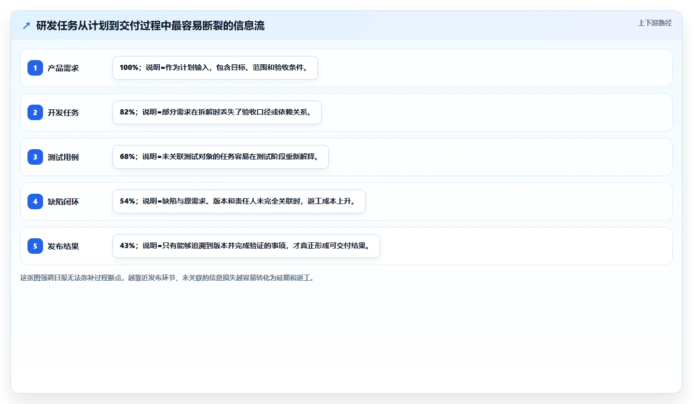
Task: Click the arrow icon beside the title
Action: click(x=26, y=26)
